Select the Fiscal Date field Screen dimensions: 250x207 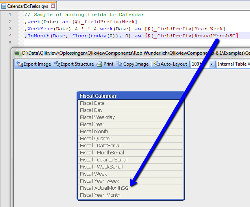click(131, 103)
